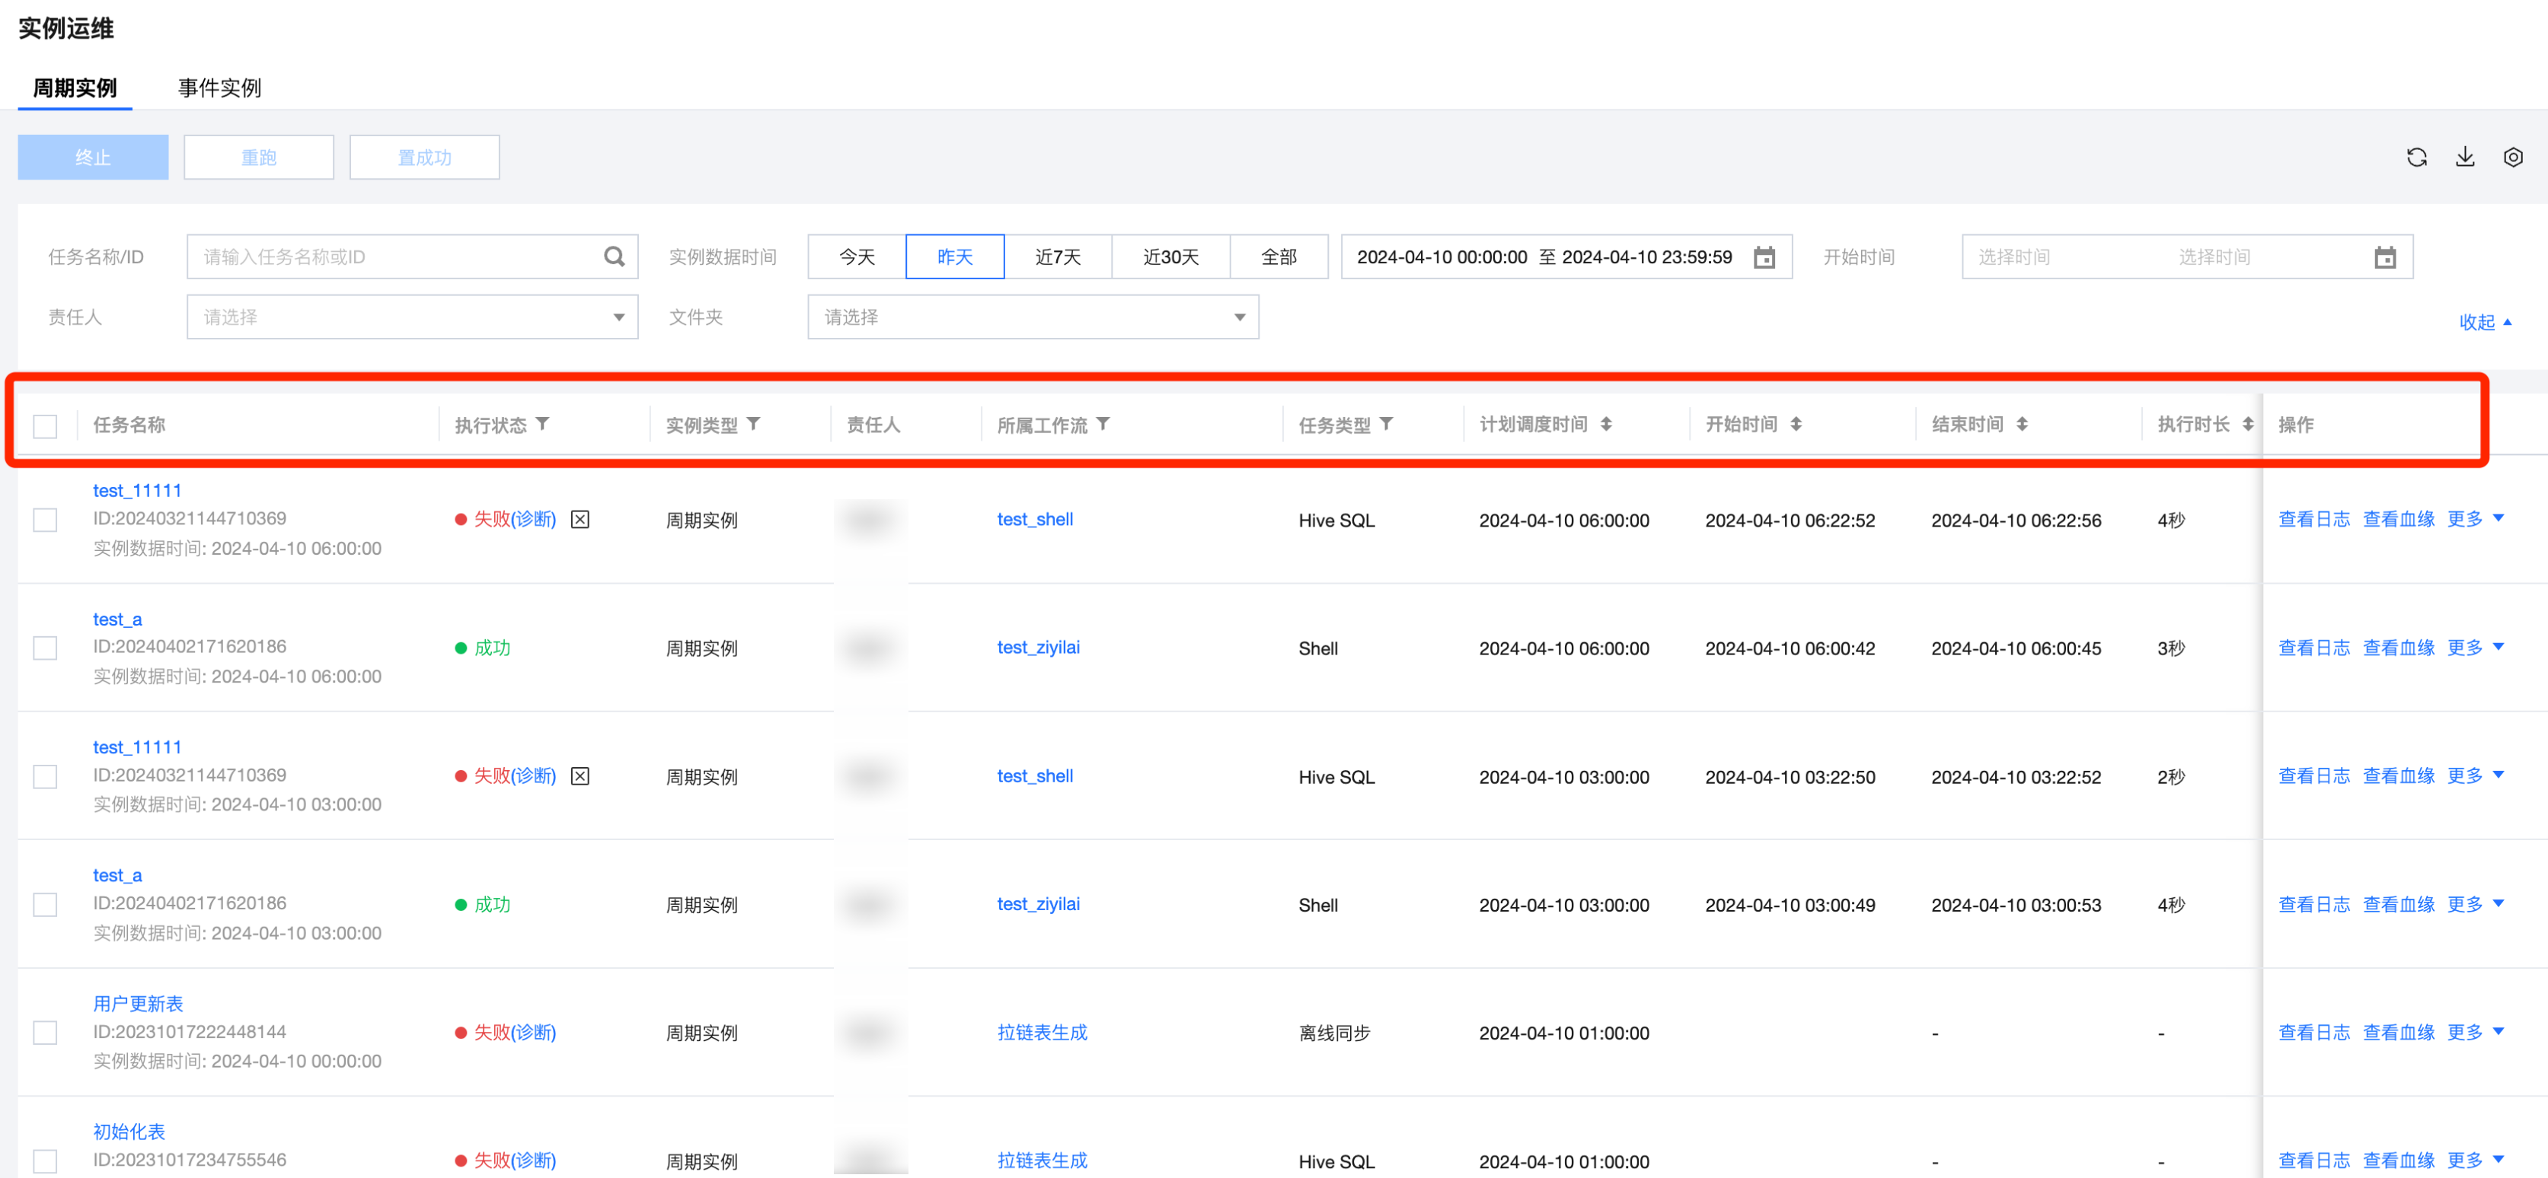The image size is (2548, 1178).
Task: Open the column settings hexagon icon
Action: (2512, 157)
